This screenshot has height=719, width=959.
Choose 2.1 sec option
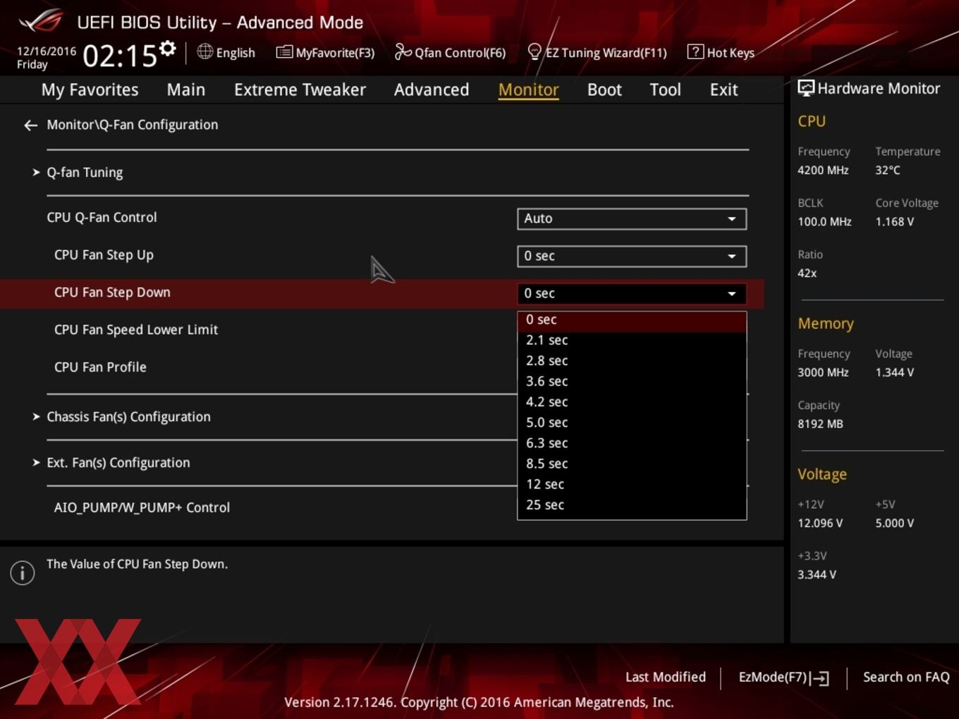tap(632, 340)
